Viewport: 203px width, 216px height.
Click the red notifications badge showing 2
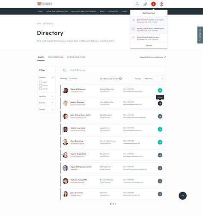click(x=153, y=4)
